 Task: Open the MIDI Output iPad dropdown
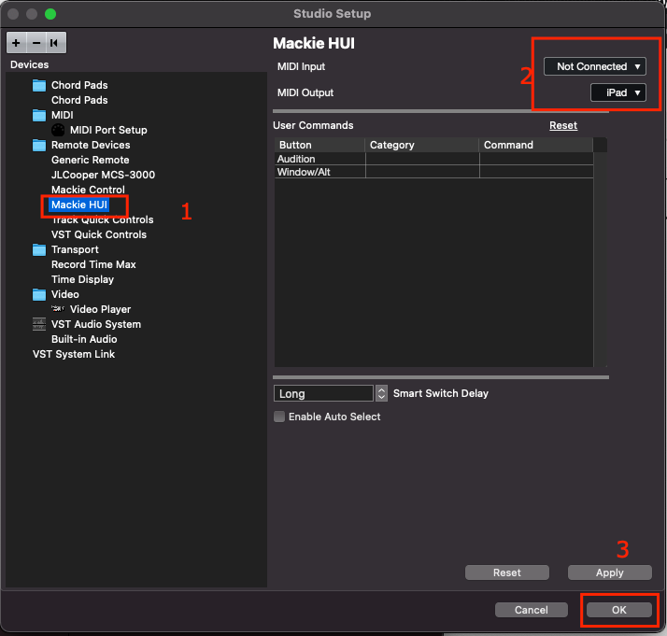[617, 92]
